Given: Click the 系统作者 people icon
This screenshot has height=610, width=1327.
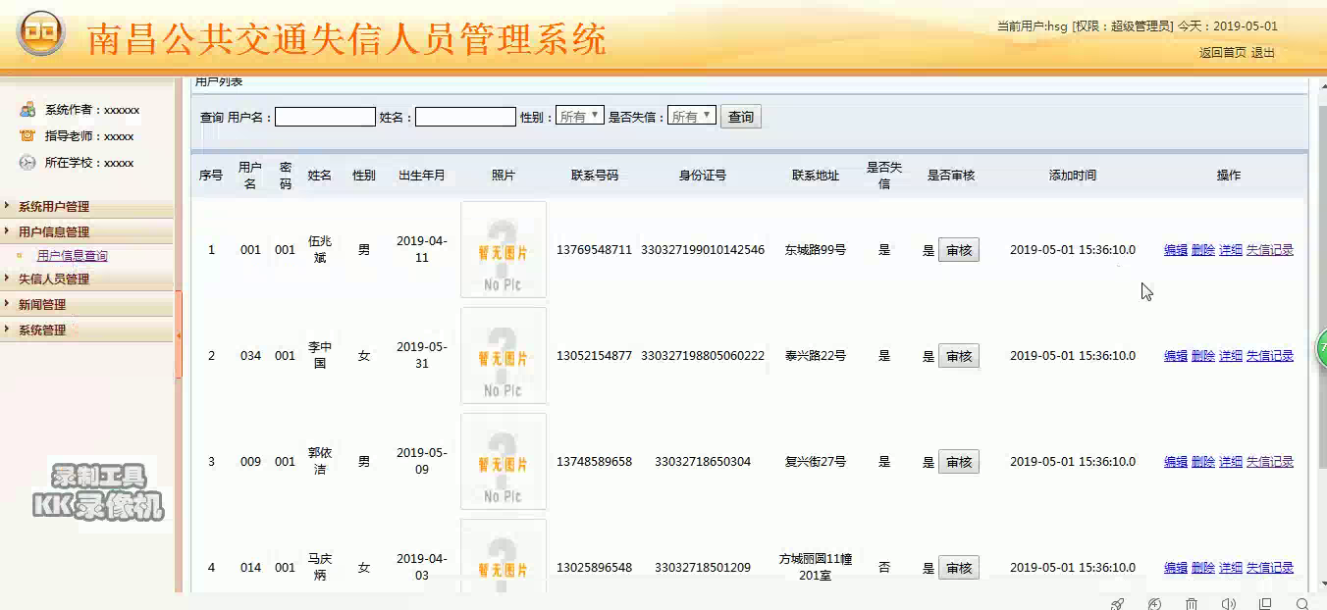Looking at the screenshot, I should point(27,110).
